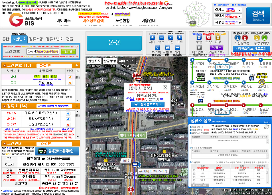
Task: Click the zoom out (축소) minus icon
Action: click(x=162, y=37)
